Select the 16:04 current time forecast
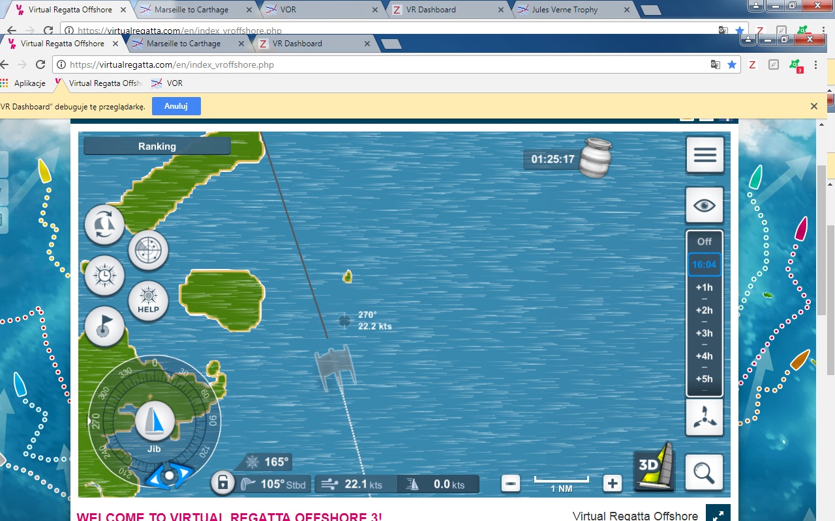 (705, 264)
